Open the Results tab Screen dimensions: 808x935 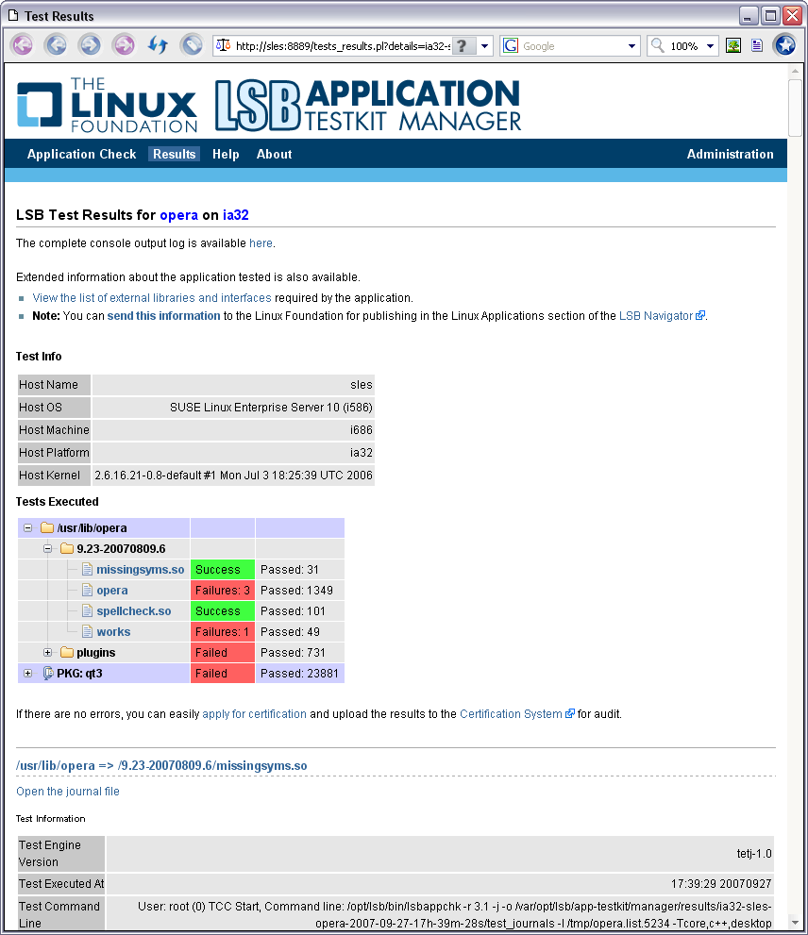(175, 154)
